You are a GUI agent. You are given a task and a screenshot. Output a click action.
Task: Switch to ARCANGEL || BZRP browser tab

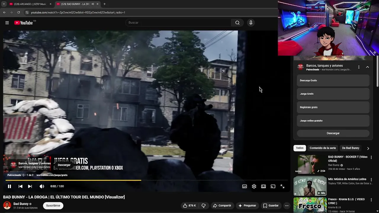[x=30, y=4]
